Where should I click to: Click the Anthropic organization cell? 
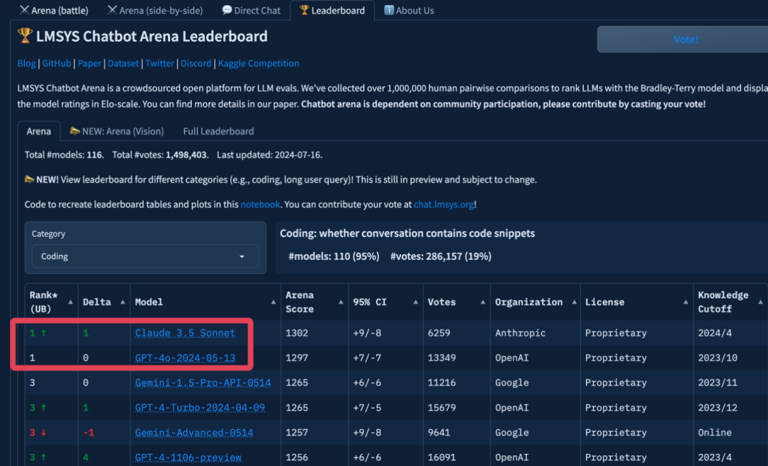point(520,333)
